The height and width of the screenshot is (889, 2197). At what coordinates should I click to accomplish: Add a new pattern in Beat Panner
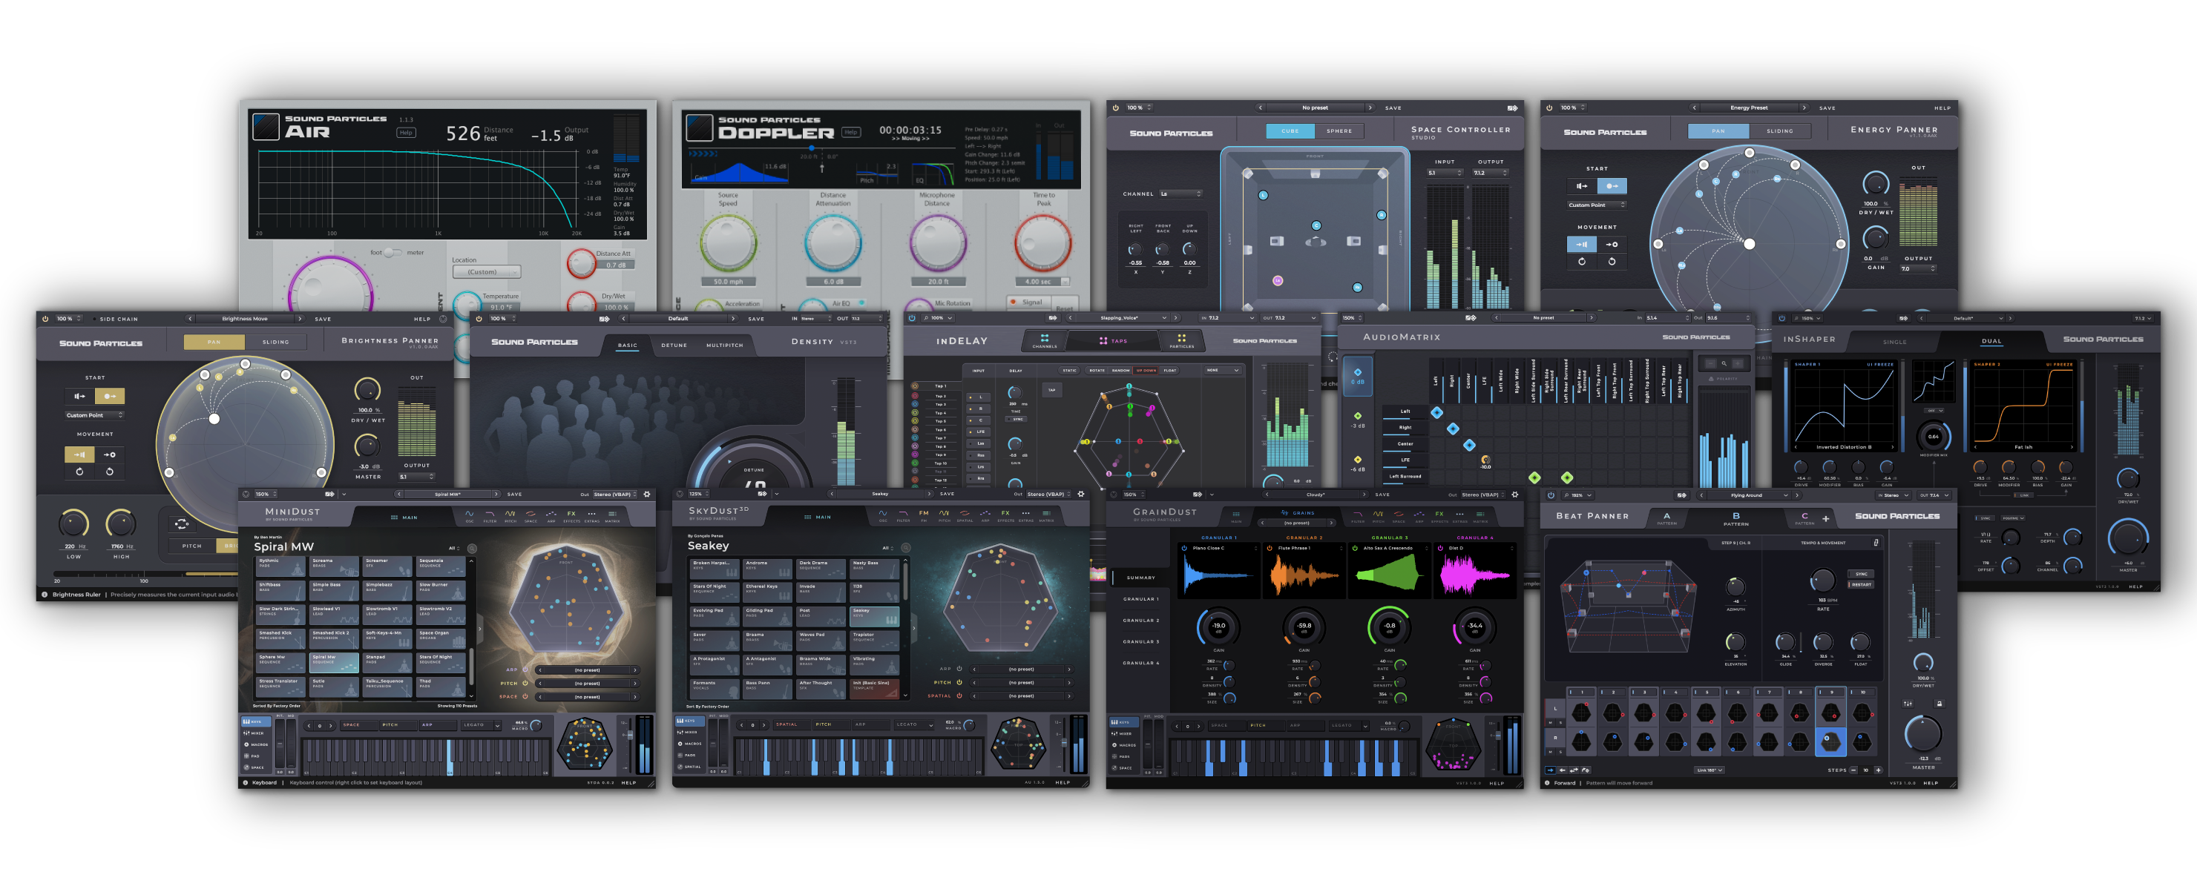(x=1826, y=518)
